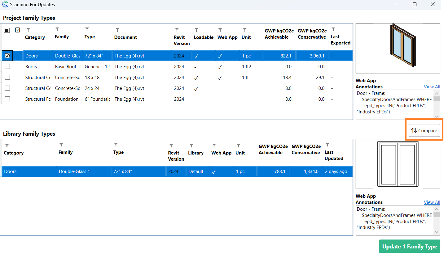This screenshot has width=444, height=254.
Task: Filter Library Family Types by Type
Action: 116,145
